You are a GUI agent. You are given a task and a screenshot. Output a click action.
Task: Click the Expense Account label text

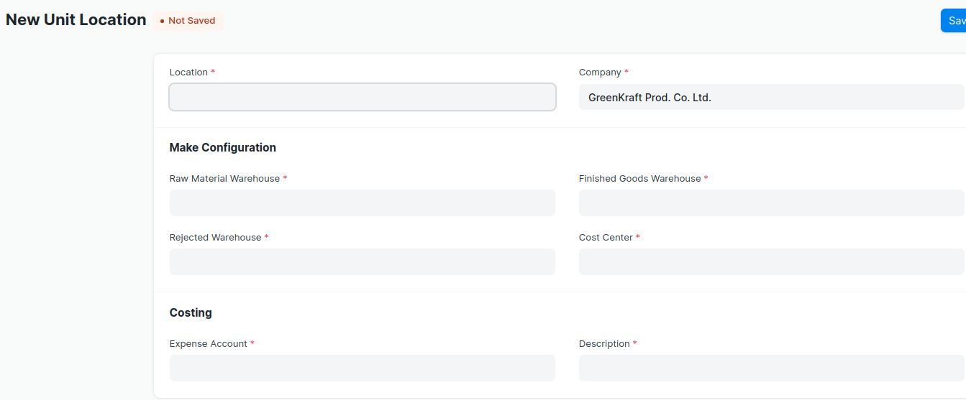[x=208, y=344]
